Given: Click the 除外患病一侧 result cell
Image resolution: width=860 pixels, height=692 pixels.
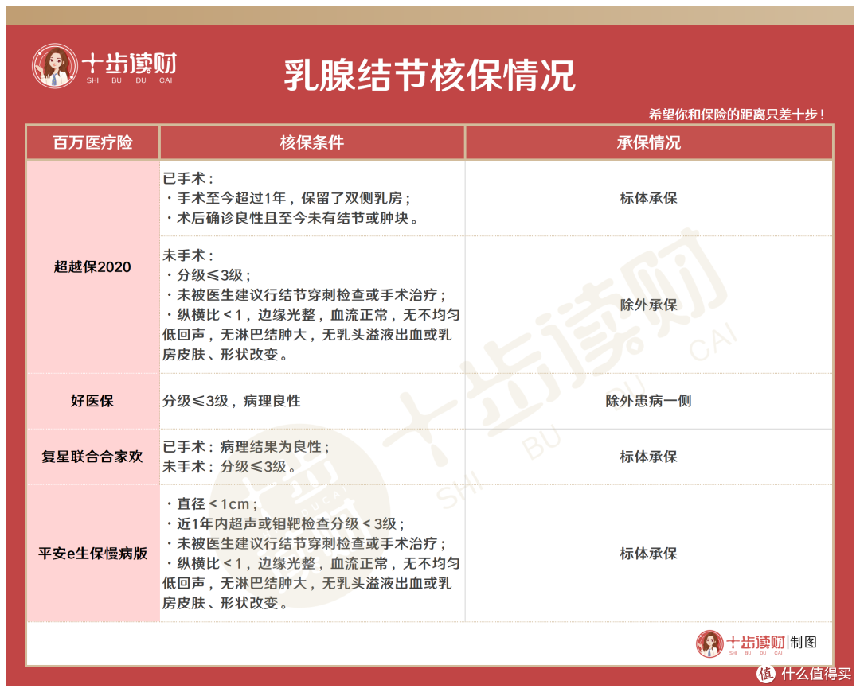Looking at the screenshot, I should [649, 401].
